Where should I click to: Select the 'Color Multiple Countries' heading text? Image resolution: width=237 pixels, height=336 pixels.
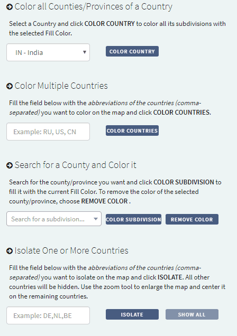point(61,86)
